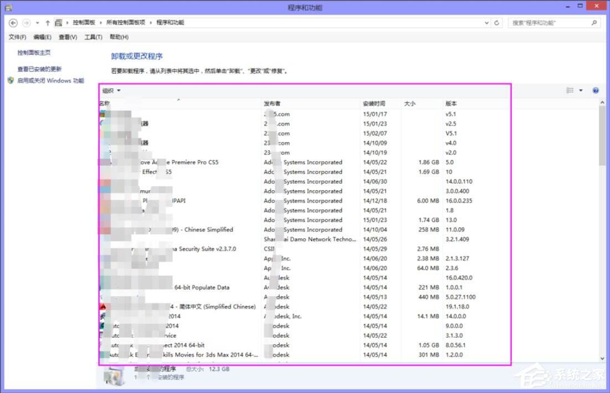Screen dimensions: 610x393
Task: Select 简体中文 (Simplified Chinese) row
Action: [304, 307]
